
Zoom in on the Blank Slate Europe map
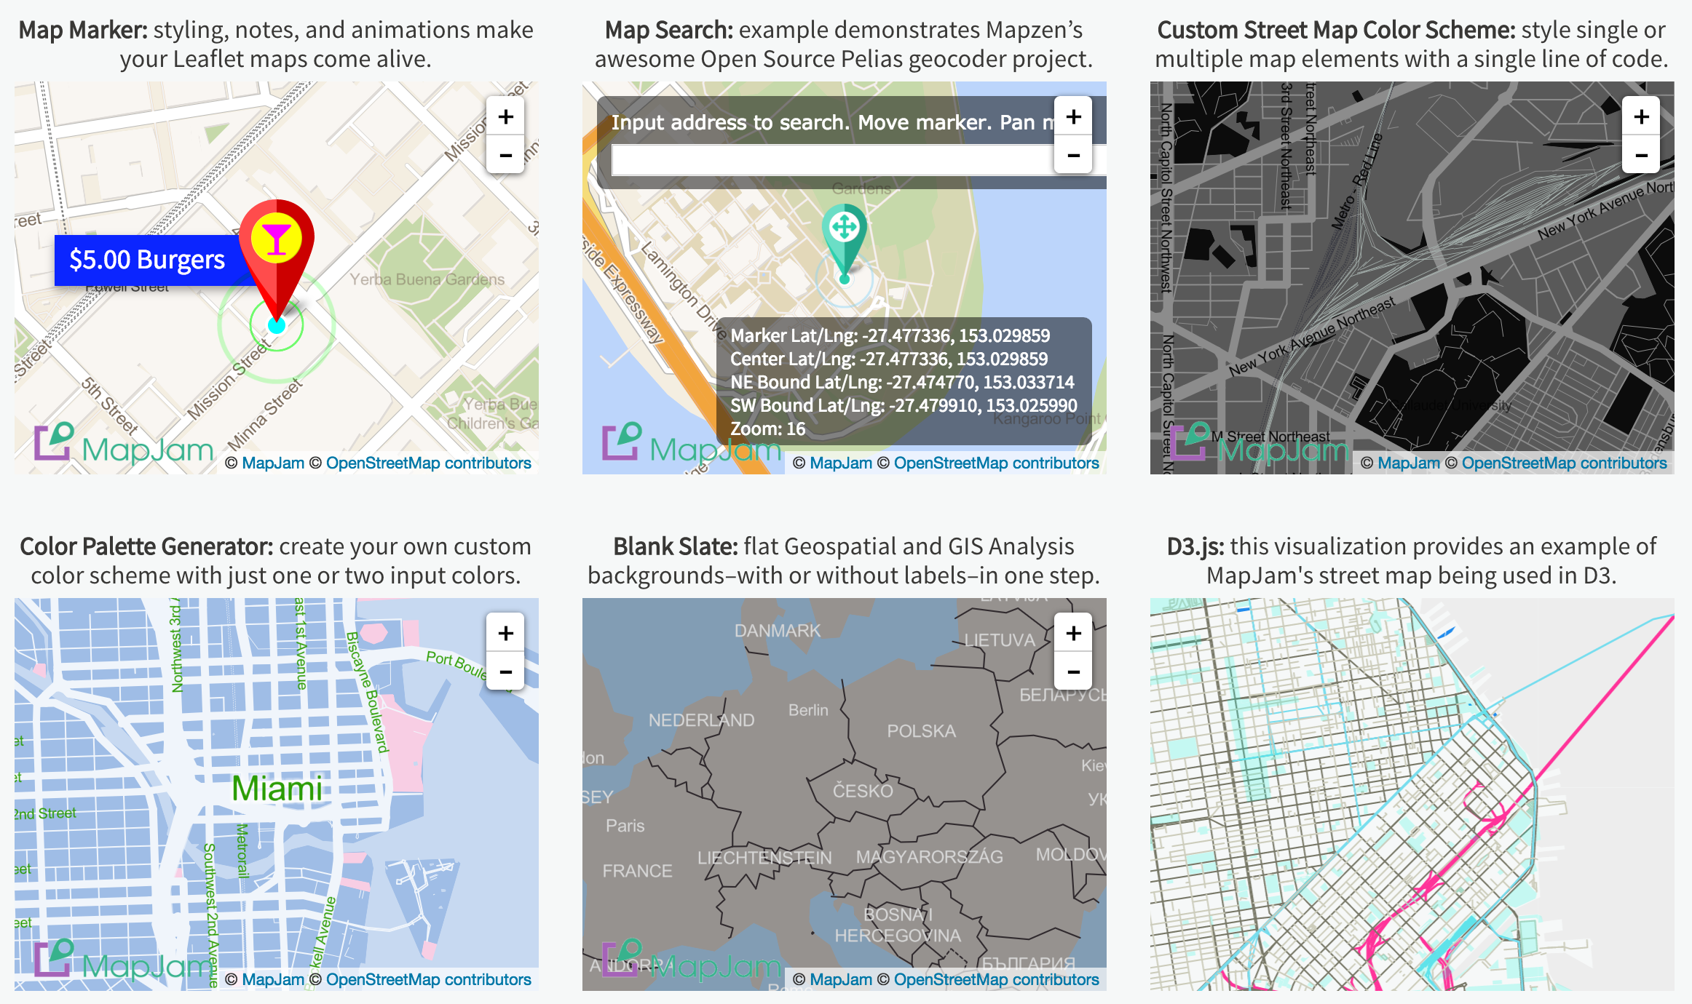[1073, 633]
